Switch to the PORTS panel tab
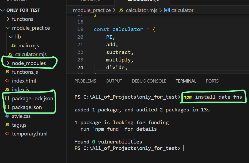Image resolution: width=249 pixels, height=163 pixels. pos(212,81)
